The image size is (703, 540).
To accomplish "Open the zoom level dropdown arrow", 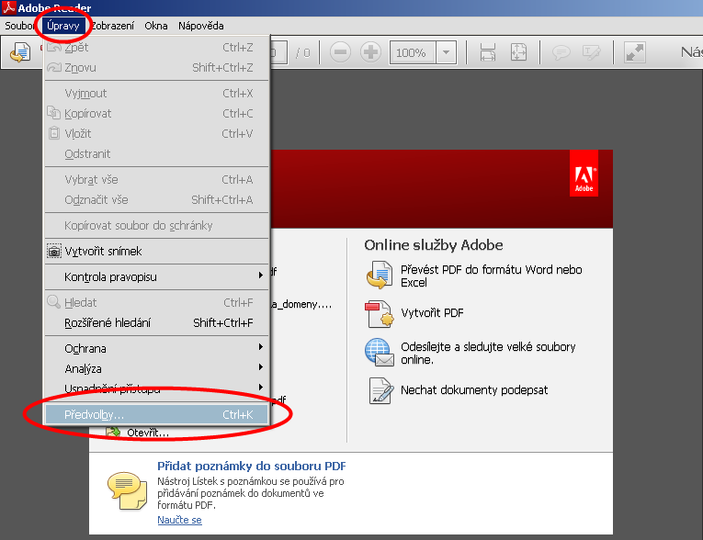I will 446,52.
